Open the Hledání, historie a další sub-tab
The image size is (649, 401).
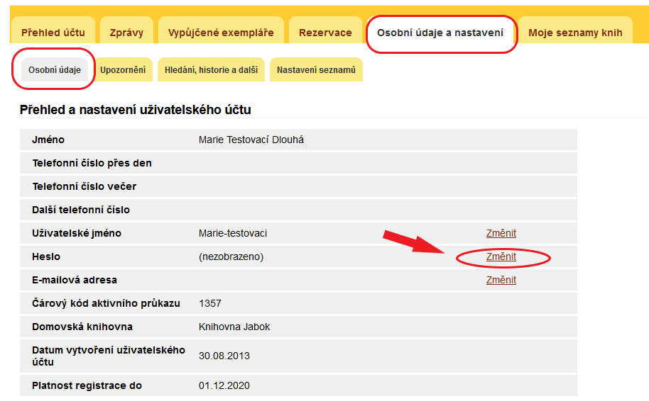[211, 69]
